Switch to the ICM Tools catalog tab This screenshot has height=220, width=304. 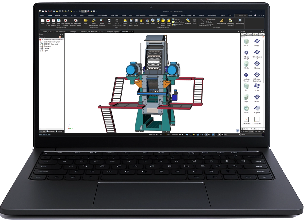click(x=244, y=131)
